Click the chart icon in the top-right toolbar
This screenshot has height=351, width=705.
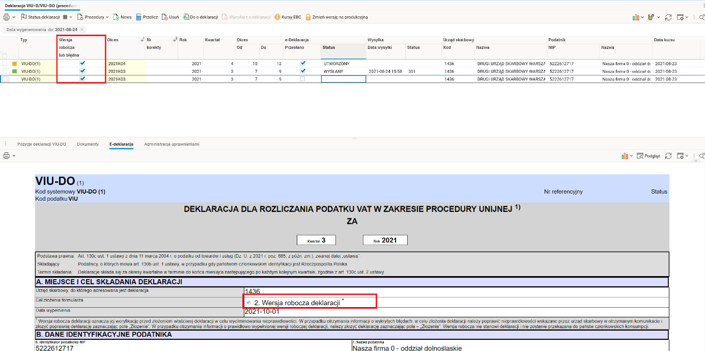[636, 17]
